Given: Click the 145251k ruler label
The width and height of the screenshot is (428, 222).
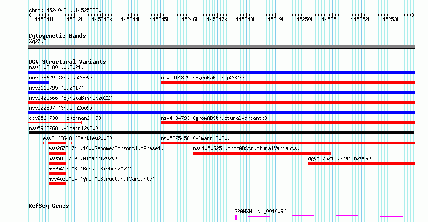Looking at the screenshot, I should 332,19.
